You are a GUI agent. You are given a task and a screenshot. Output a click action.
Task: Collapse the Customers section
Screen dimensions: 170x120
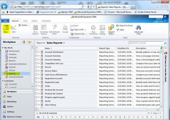click(x=3, y=81)
